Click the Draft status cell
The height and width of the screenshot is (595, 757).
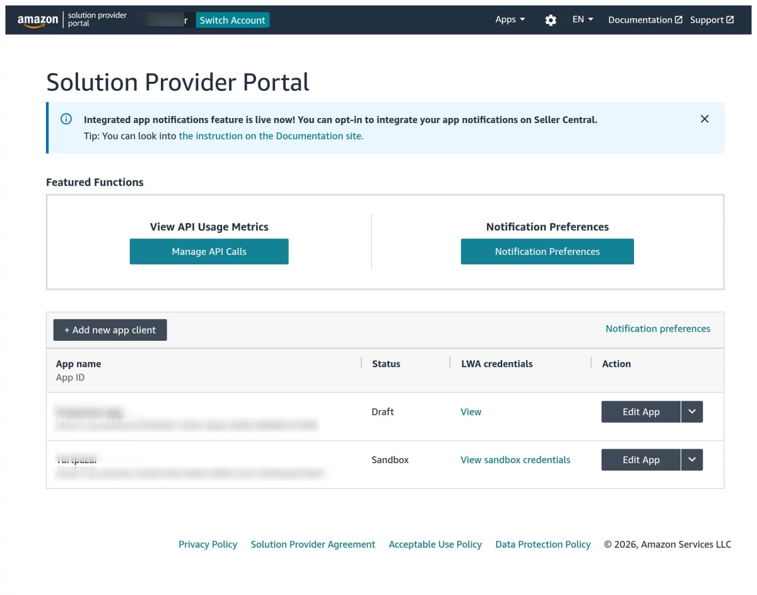point(382,411)
